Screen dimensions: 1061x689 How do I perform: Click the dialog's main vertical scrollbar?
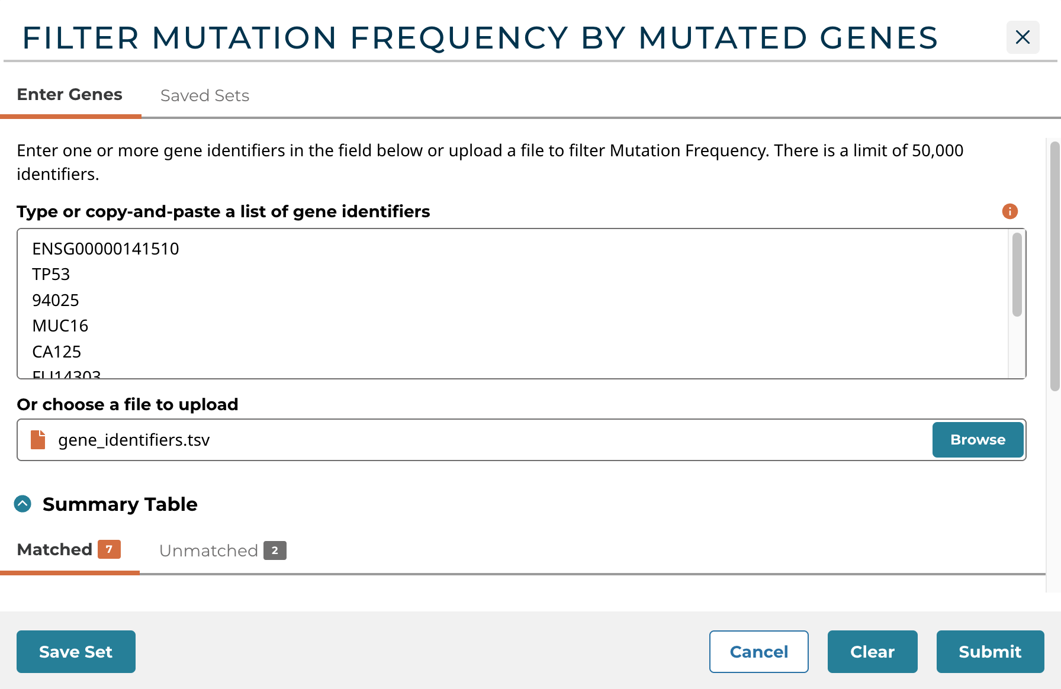[x=1054, y=266]
